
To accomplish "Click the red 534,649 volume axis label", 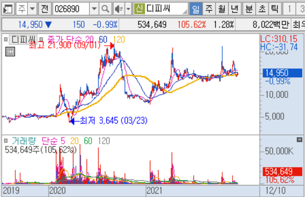I will 282,171.
